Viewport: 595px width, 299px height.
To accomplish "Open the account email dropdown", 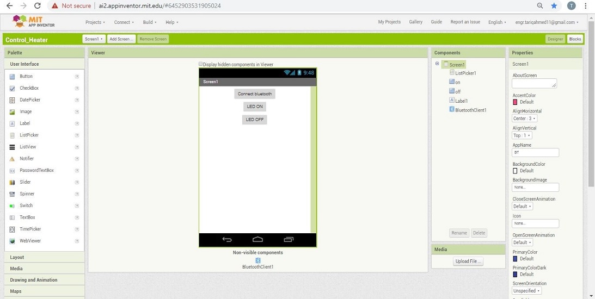I will [x=547, y=22].
